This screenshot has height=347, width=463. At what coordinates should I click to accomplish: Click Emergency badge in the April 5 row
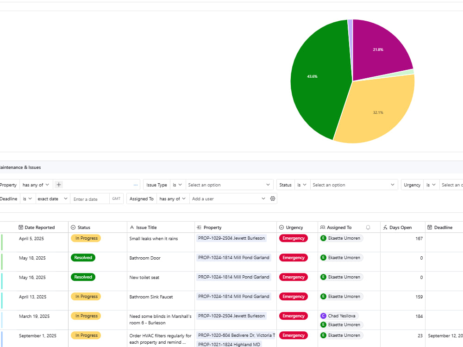click(294, 238)
